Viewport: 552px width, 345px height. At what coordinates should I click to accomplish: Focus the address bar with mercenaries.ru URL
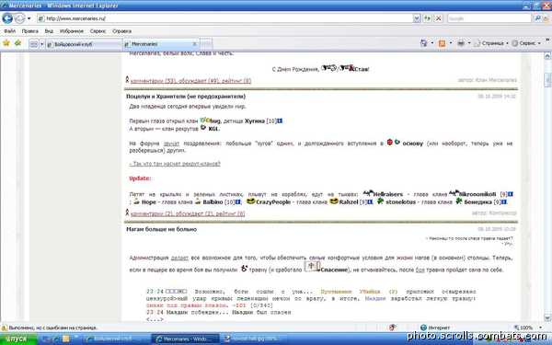tap(225, 18)
